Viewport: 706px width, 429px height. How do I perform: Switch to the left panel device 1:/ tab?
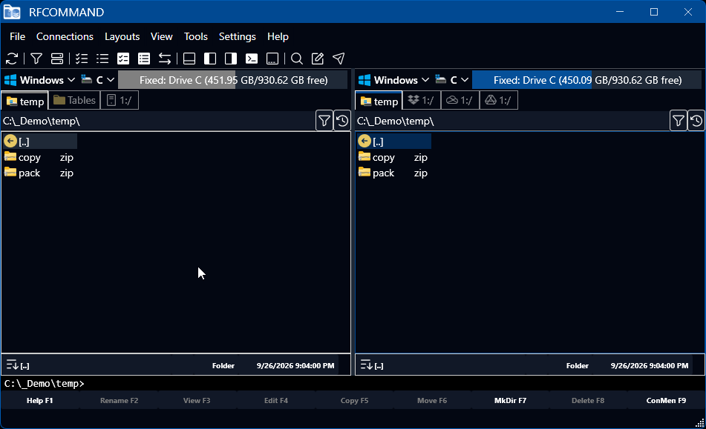coord(120,100)
